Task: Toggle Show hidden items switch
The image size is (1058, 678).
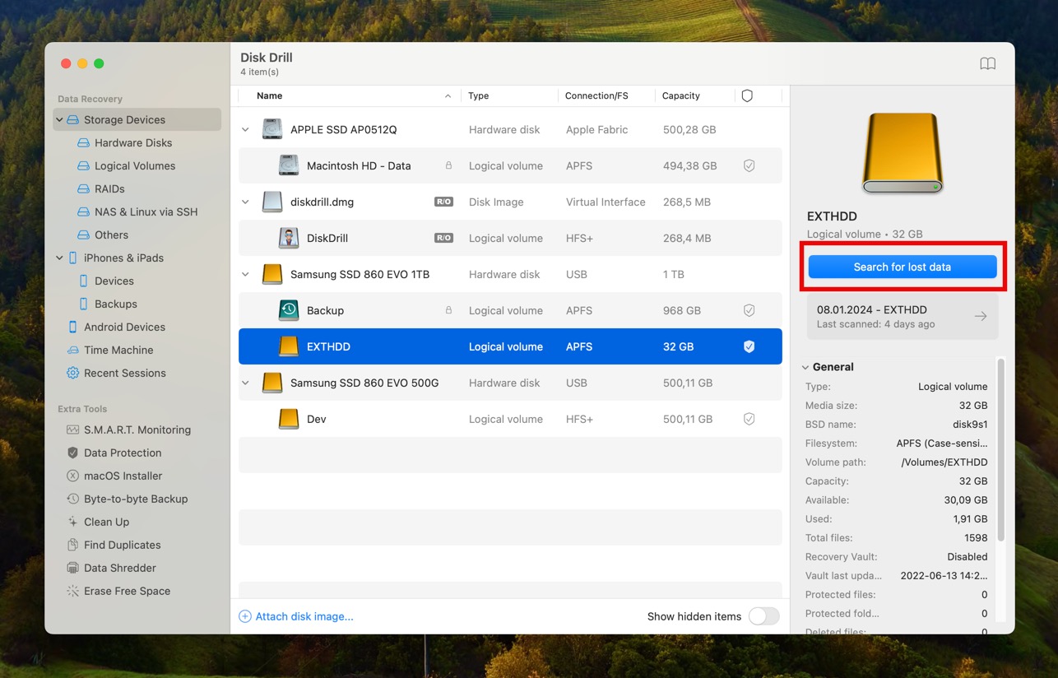Action: click(x=763, y=616)
